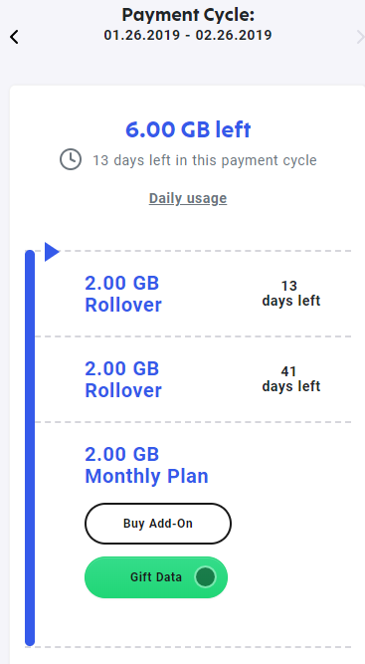Go to previous payment cycle arrow
Viewport: 365px width, 664px height.
14,37
